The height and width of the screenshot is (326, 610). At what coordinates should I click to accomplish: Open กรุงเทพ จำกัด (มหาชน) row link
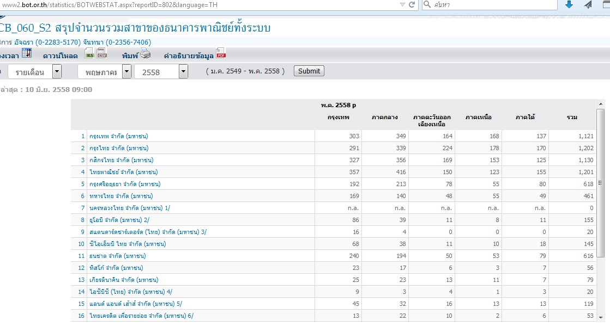119,137
